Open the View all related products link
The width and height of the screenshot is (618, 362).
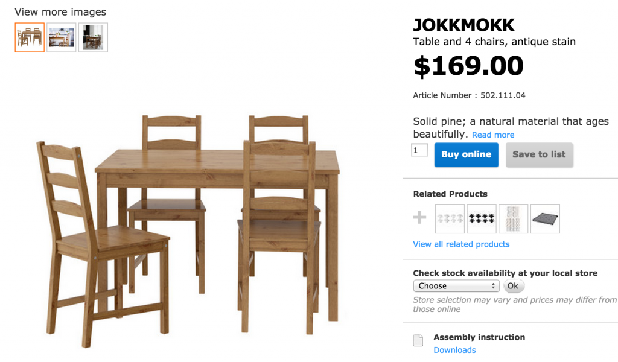coord(461,244)
